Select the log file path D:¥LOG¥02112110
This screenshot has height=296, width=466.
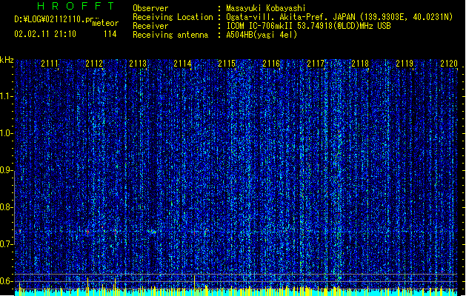click(56, 19)
